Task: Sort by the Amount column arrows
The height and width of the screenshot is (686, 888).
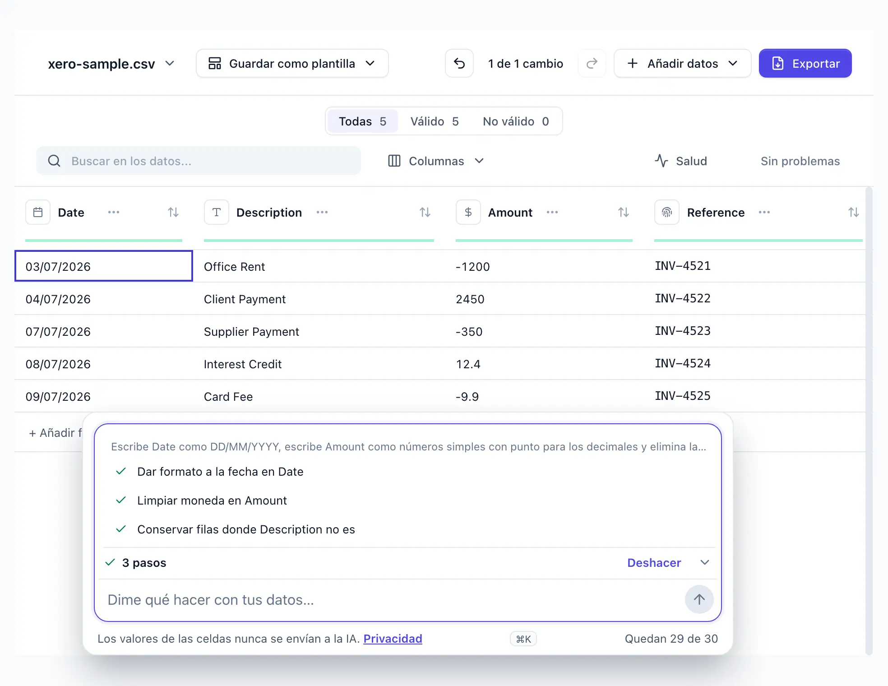Action: point(624,212)
